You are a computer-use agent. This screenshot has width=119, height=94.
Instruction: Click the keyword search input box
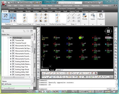[x=70, y=3]
